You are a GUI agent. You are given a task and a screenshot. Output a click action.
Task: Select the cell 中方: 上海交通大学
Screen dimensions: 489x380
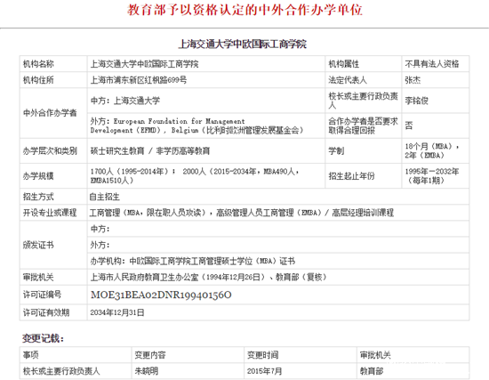206,101
